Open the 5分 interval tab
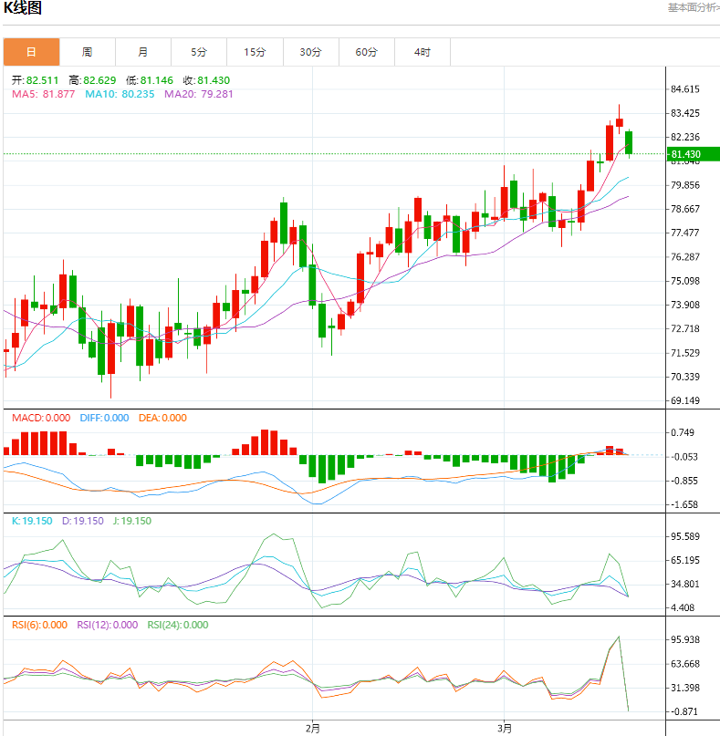The height and width of the screenshot is (736, 720). 199,52
